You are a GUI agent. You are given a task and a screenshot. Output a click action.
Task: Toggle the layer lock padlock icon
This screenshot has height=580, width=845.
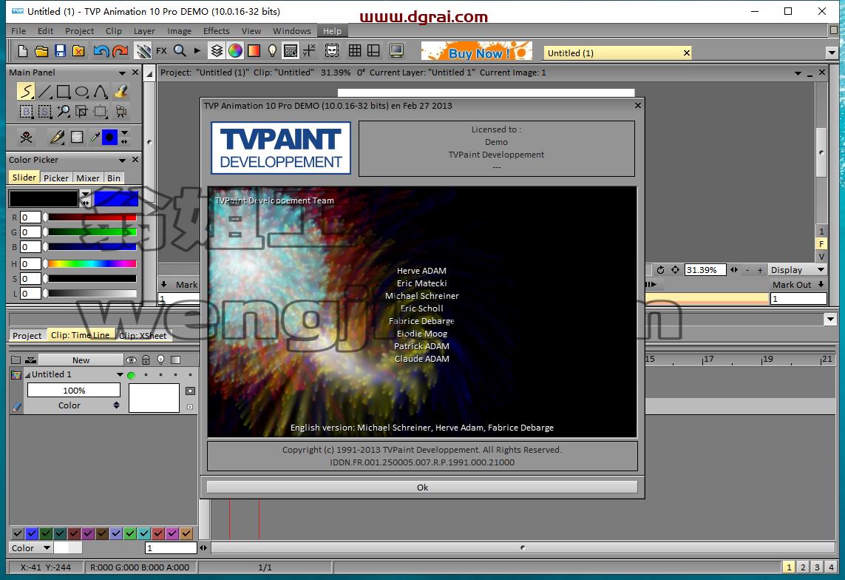[x=146, y=360]
